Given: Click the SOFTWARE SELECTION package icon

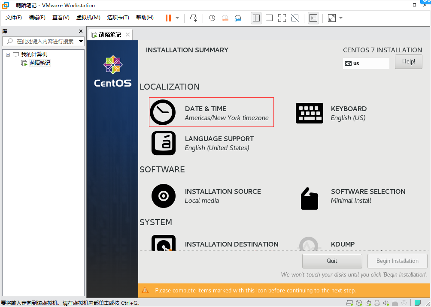Looking at the screenshot, I should [x=310, y=199].
